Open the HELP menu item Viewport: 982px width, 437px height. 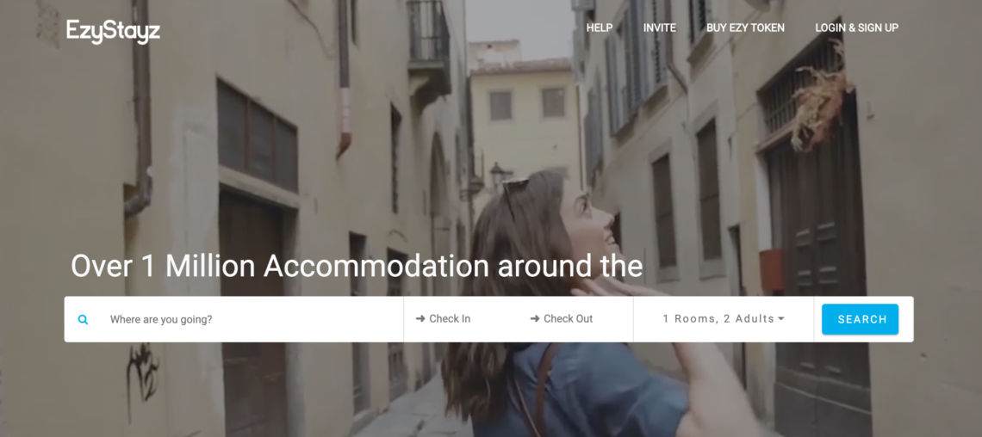[x=600, y=28]
